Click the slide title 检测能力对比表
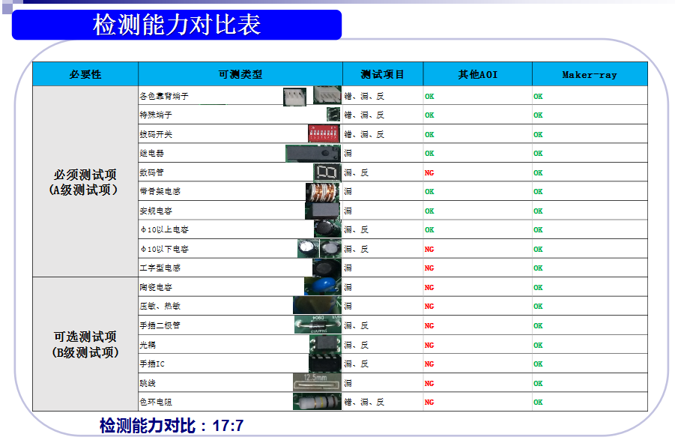The height and width of the screenshot is (443, 675). click(177, 25)
